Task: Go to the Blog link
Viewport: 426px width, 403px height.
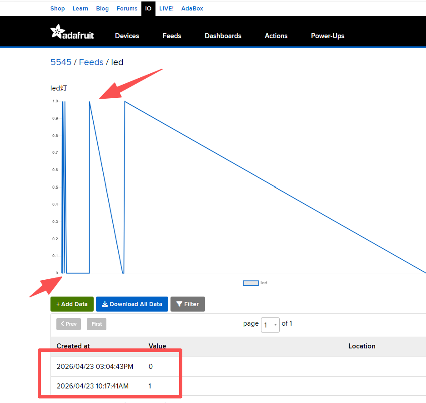Action: point(102,9)
